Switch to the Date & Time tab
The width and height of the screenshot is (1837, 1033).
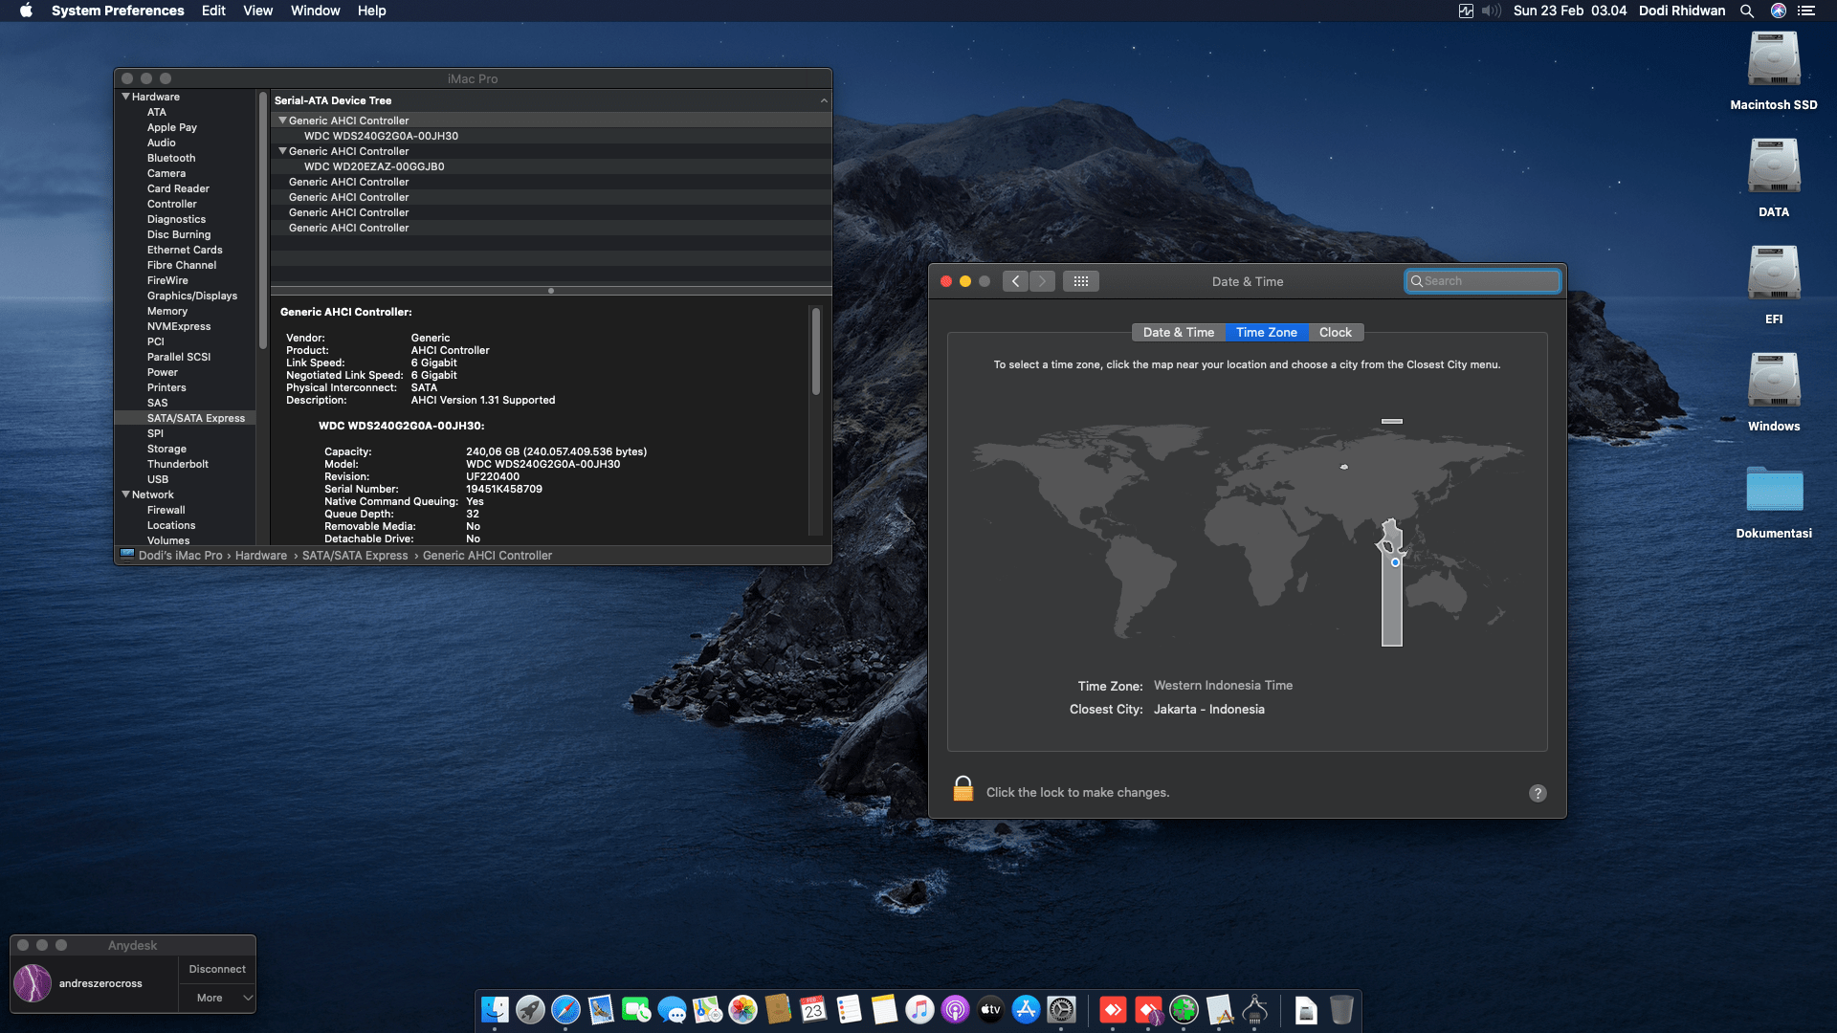(1179, 333)
